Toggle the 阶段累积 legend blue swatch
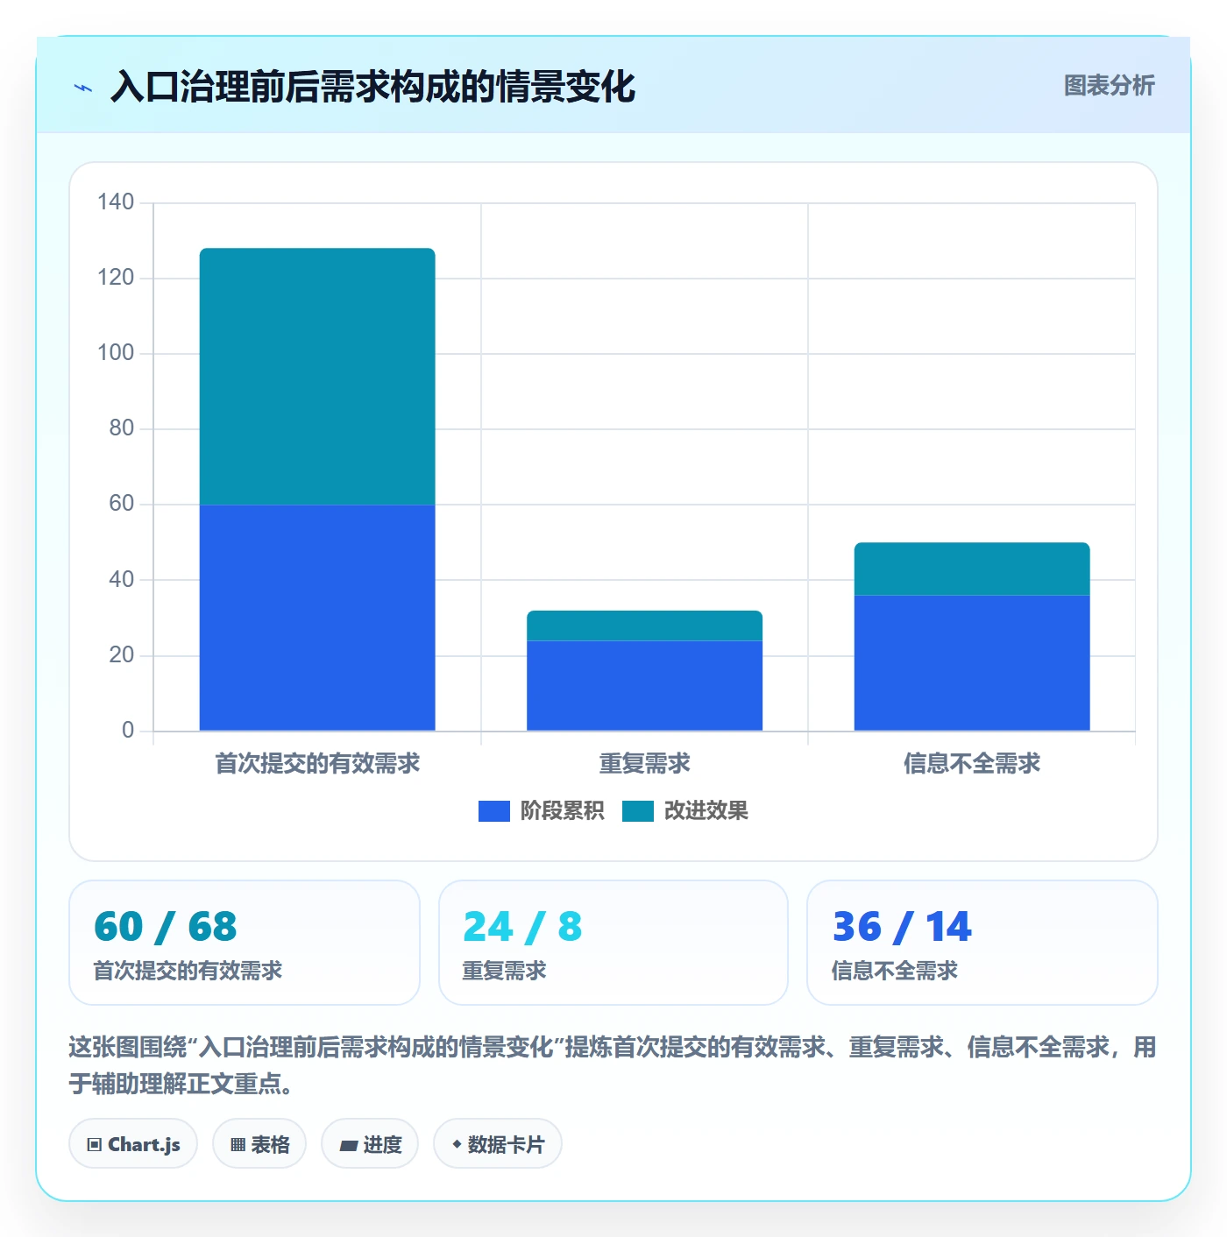This screenshot has height=1237, width=1227. coord(493,811)
